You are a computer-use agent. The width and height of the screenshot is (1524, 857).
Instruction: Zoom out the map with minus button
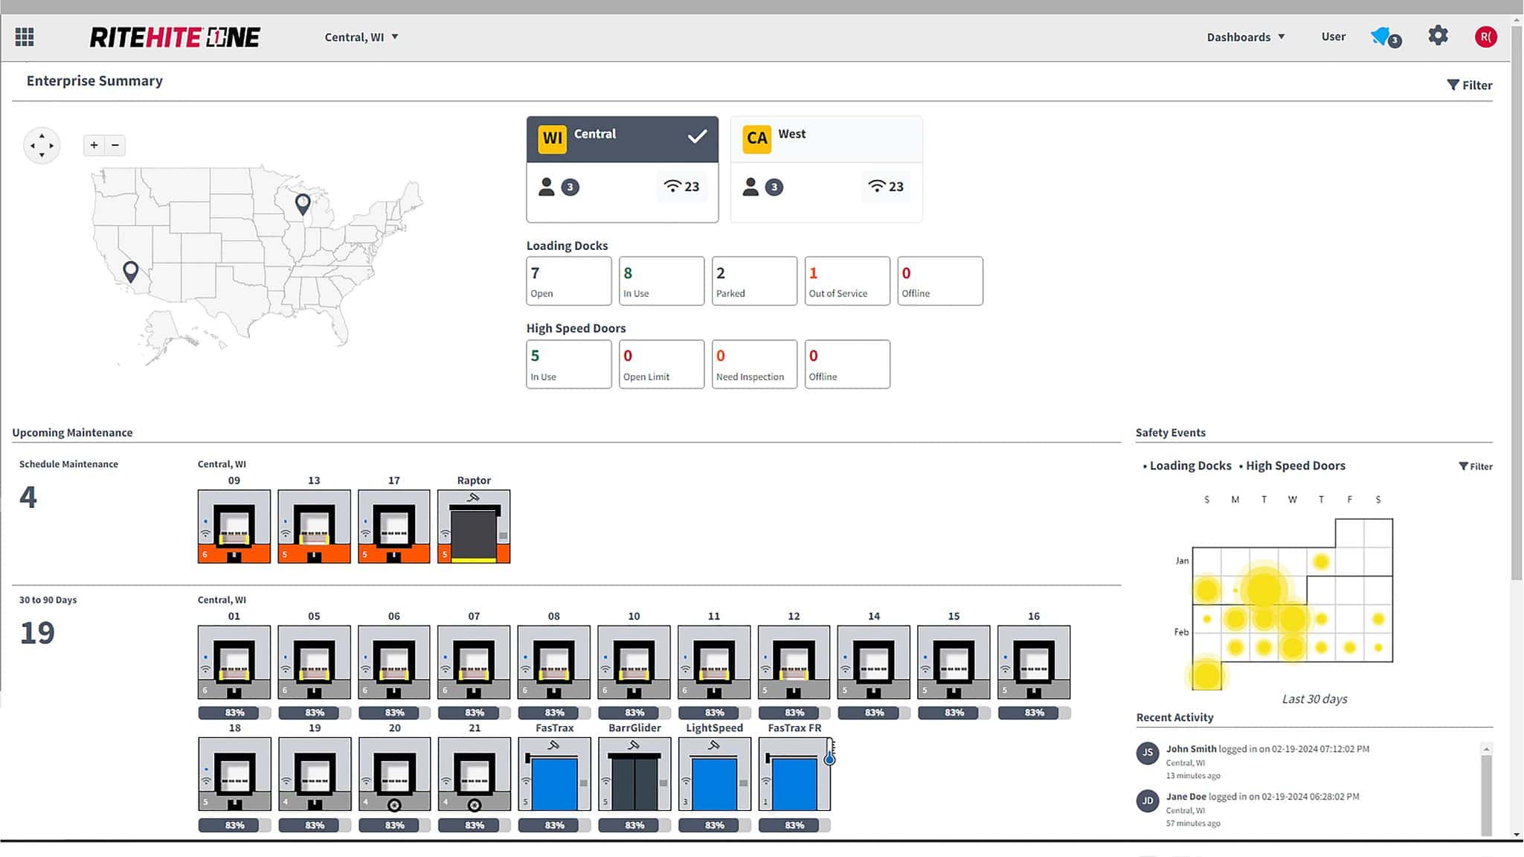point(115,145)
